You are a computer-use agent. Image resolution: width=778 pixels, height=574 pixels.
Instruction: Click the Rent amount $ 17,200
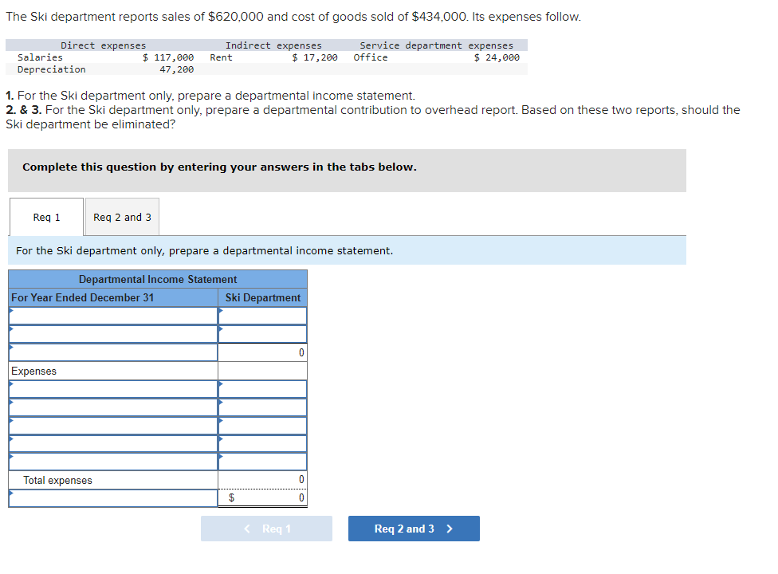pyautogui.click(x=315, y=57)
